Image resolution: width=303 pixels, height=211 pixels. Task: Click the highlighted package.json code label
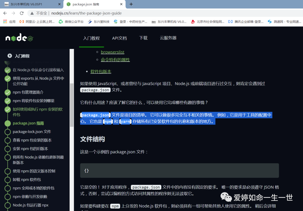(95, 115)
